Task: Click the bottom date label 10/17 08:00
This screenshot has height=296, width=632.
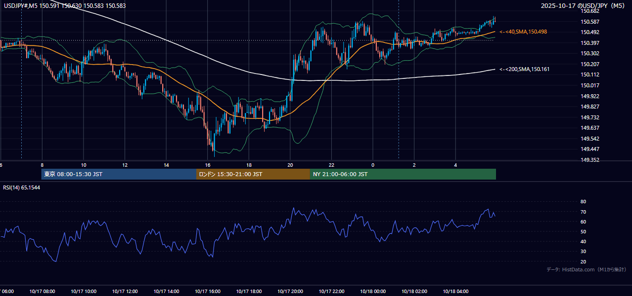Action: (x=42, y=292)
